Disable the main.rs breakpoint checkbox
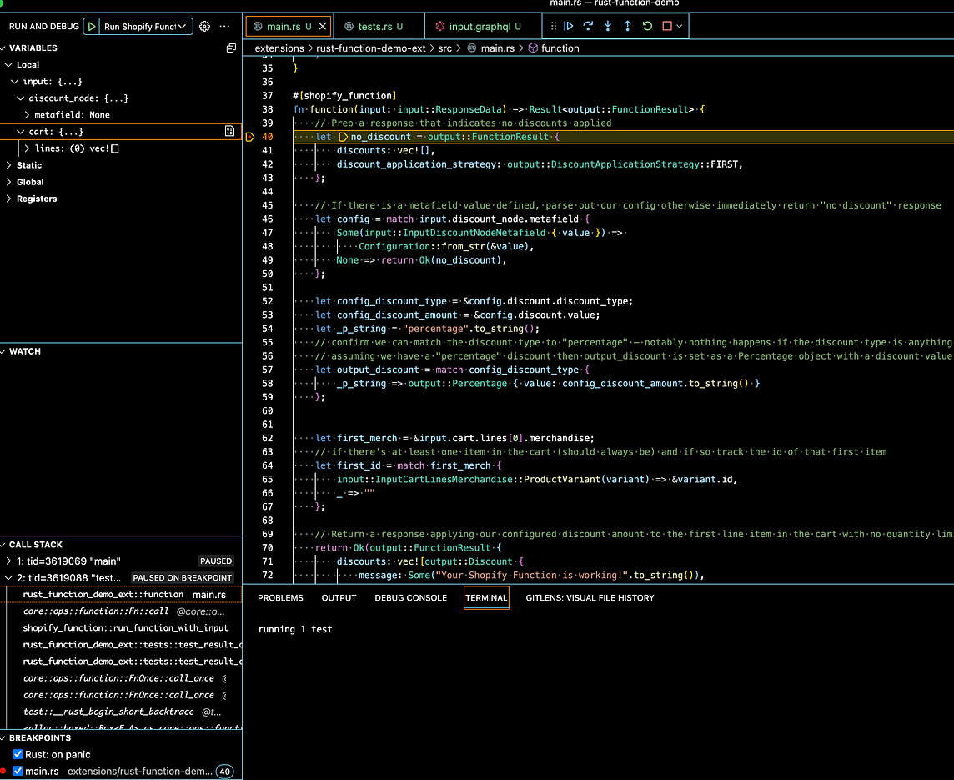This screenshot has width=954, height=780. tap(18, 772)
